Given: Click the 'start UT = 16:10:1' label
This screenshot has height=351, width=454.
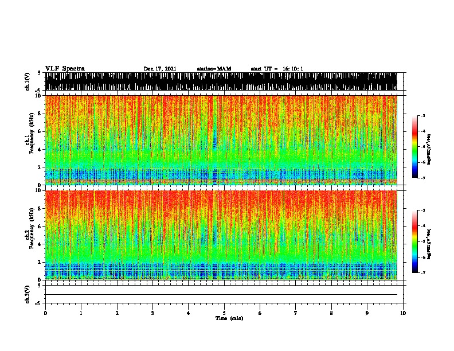Looking at the screenshot, I should tap(277, 69).
